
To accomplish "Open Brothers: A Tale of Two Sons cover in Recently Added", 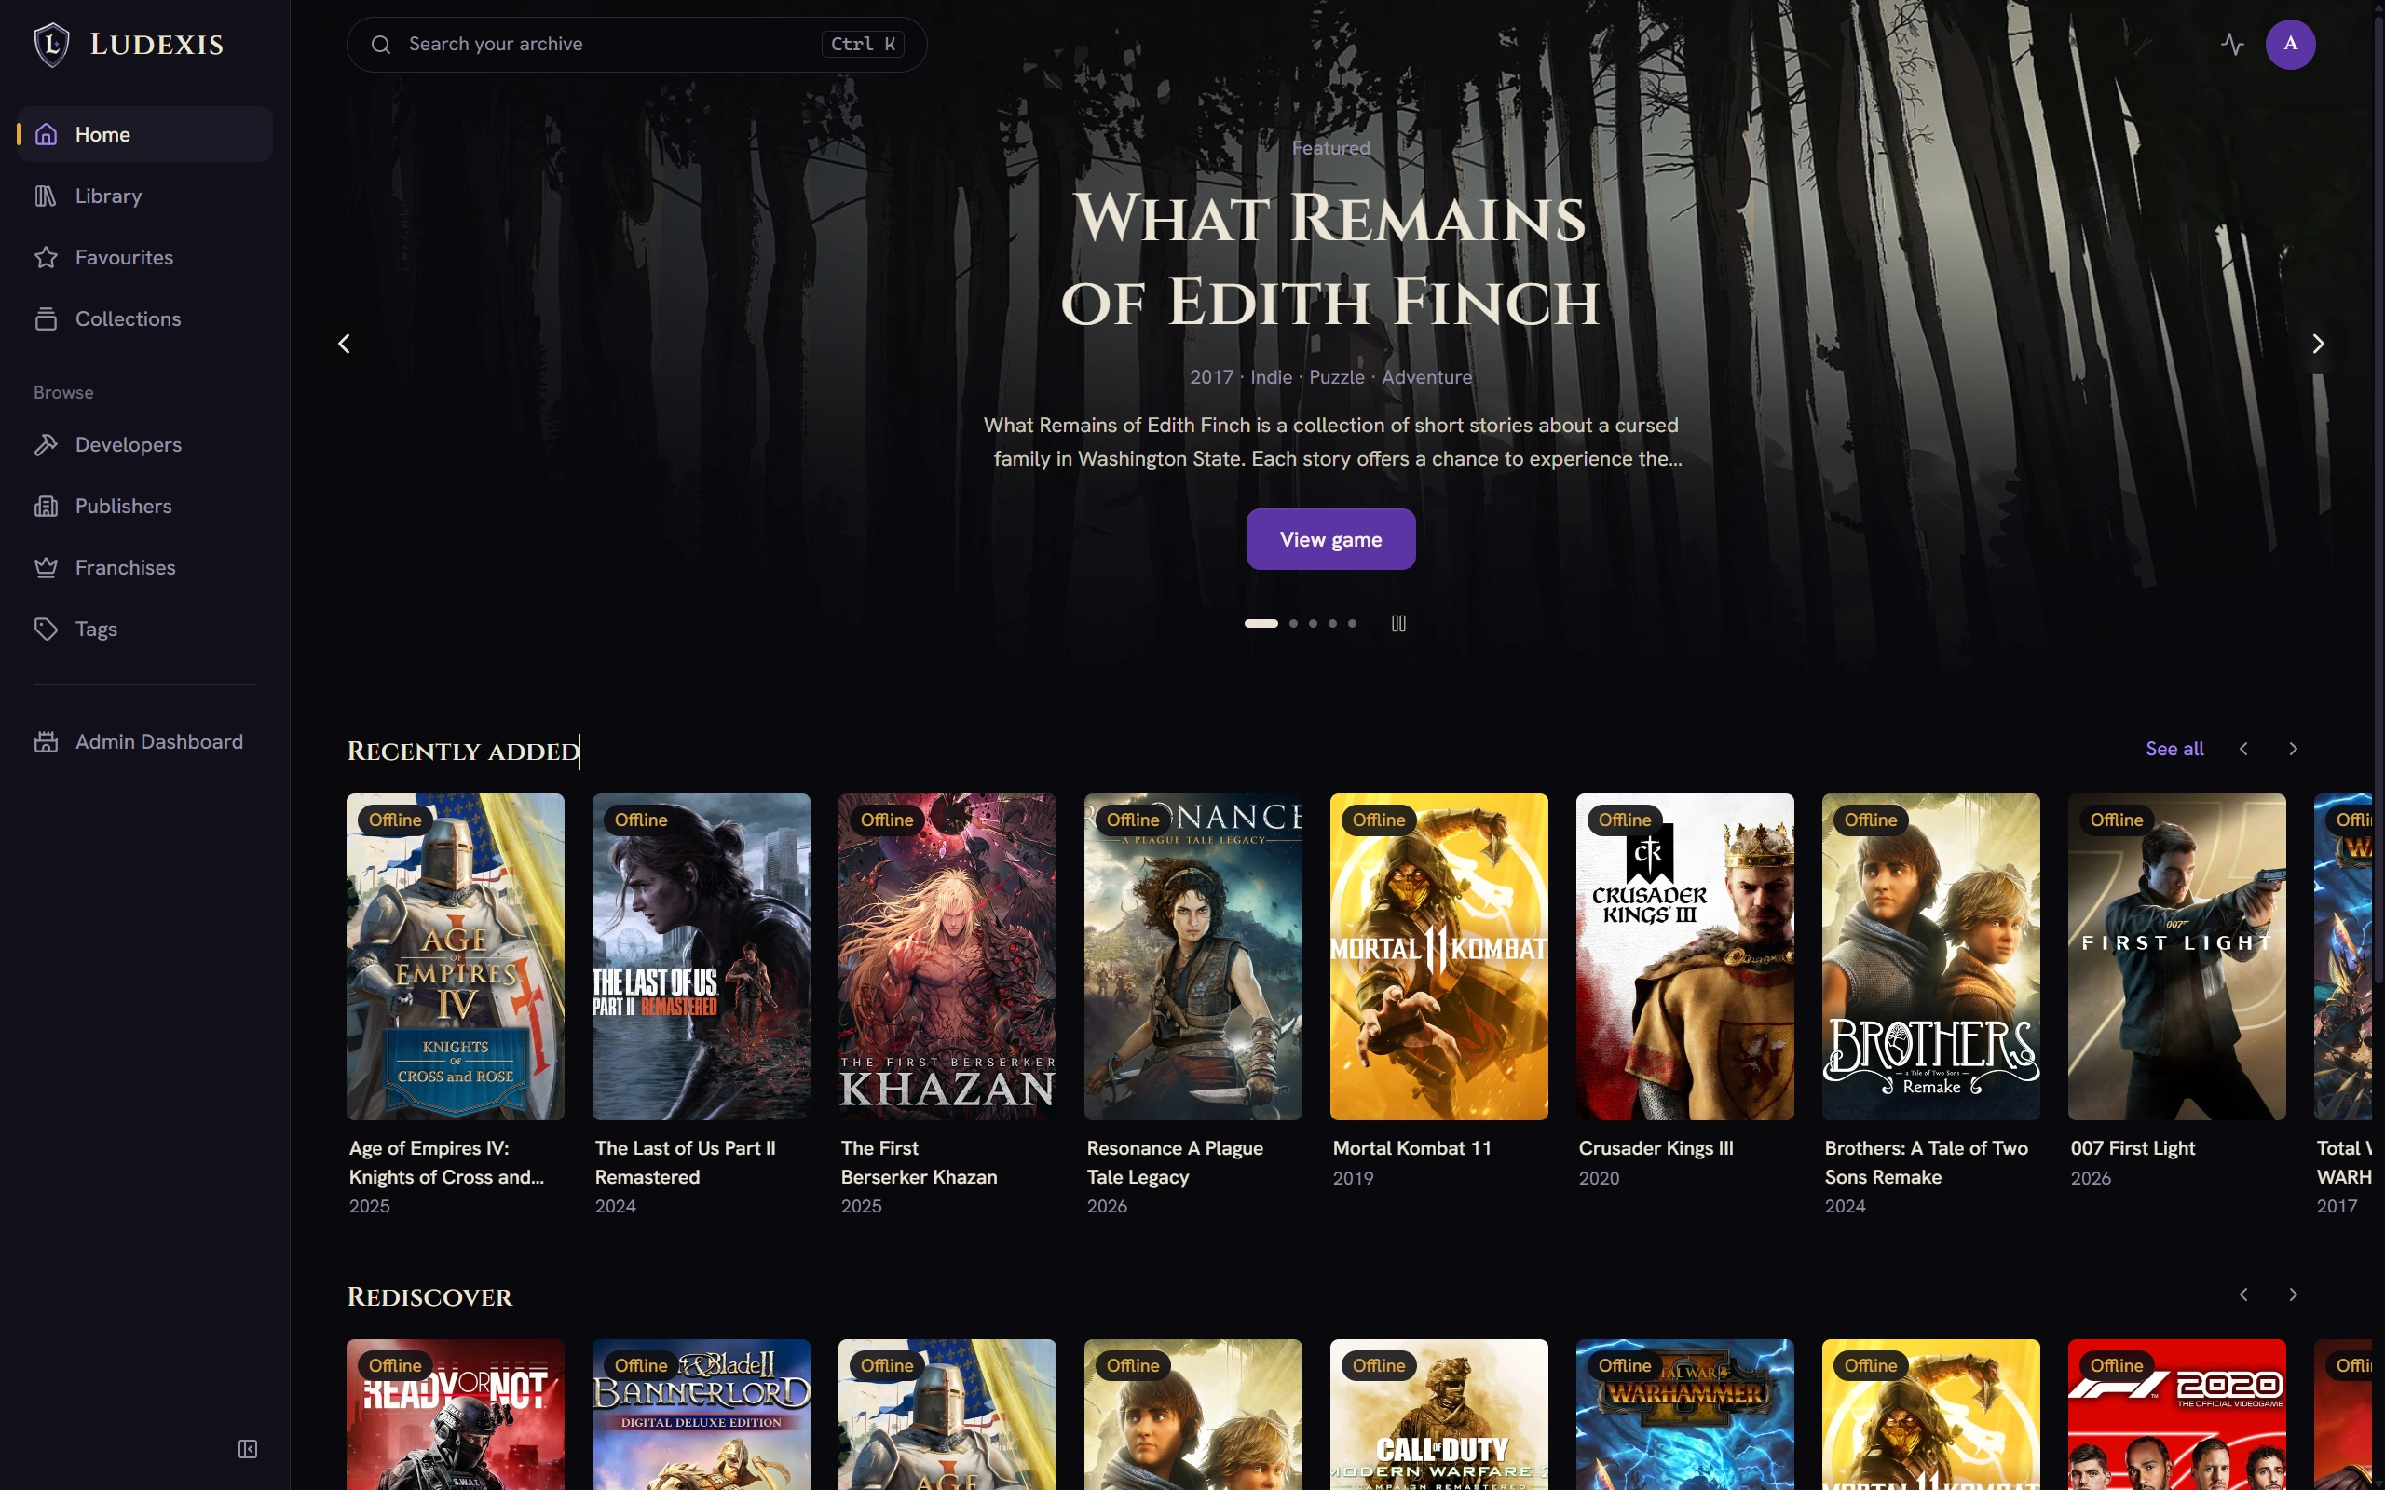I will point(1930,955).
